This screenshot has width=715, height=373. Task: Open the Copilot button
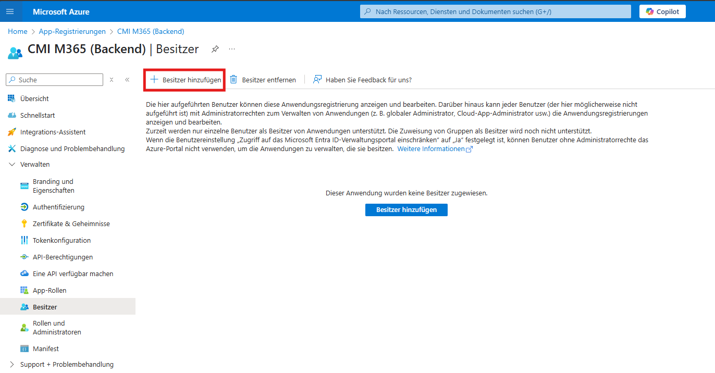click(x=662, y=11)
